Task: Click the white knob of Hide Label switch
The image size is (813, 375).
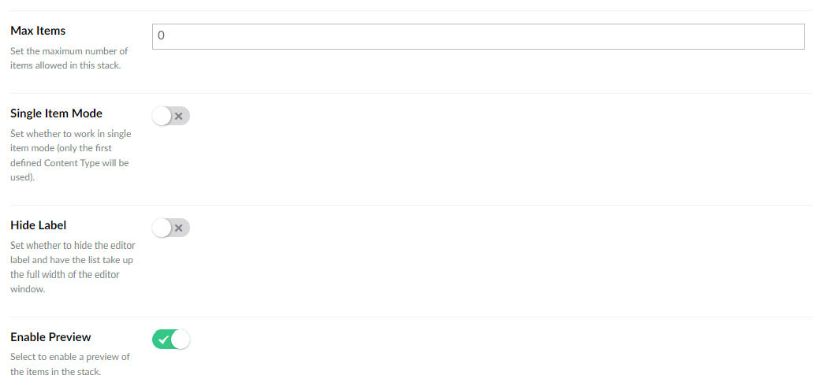Action: tap(162, 228)
